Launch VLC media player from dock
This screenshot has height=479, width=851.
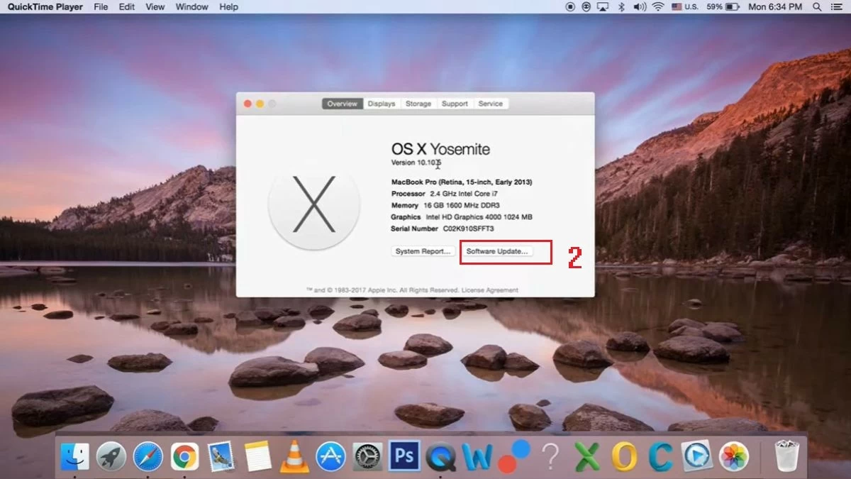(294, 456)
